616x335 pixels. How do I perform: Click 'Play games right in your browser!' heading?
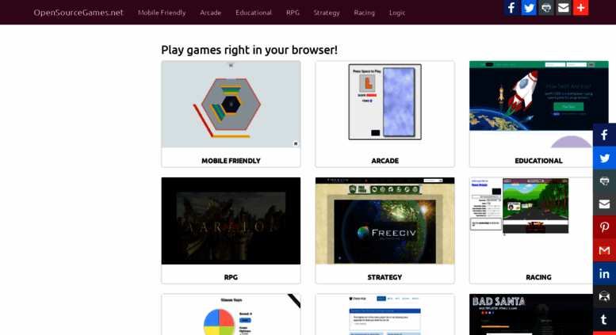(249, 50)
